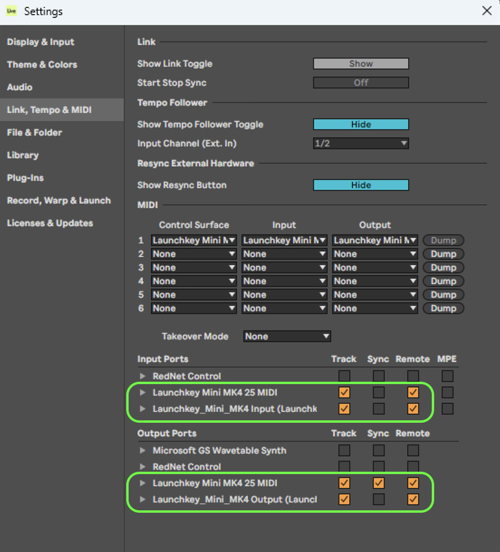Open the Control Surface dropdown for row 5
Image resolution: width=500 pixels, height=552 pixels.
point(194,295)
